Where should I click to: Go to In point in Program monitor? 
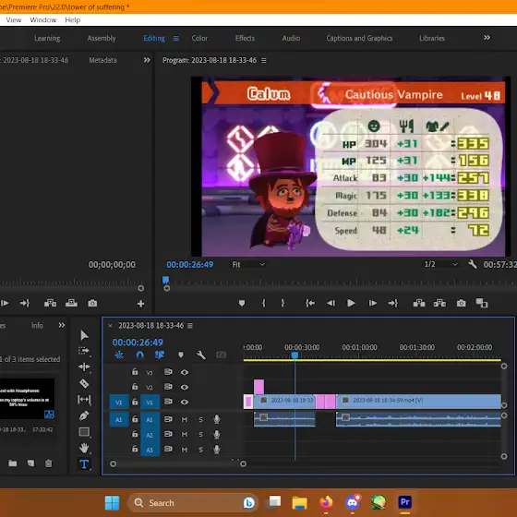pyautogui.click(x=310, y=303)
